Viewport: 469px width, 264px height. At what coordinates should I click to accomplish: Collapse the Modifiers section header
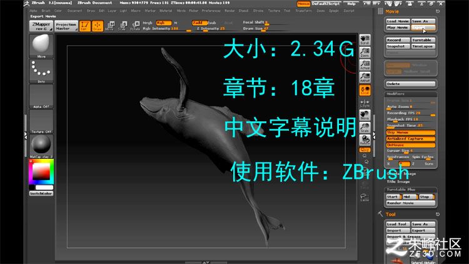pyautogui.click(x=411, y=94)
